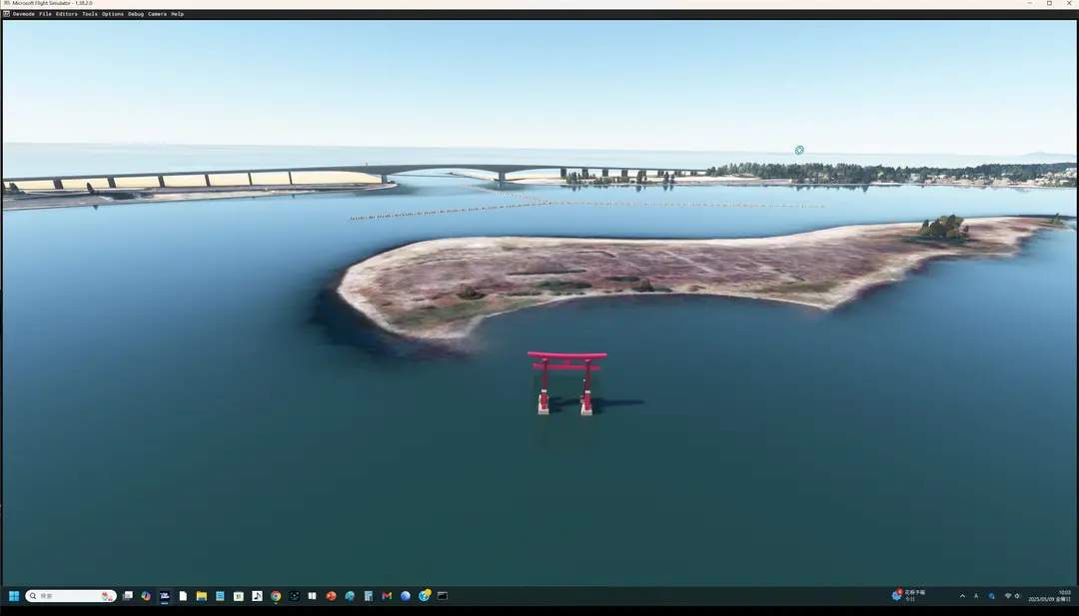Image resolution: width=1079 pixels, height=616 pixels.
Task: Open the blue notepad app in taskbar
Action: pyautogui.click(x=220, y=596)
